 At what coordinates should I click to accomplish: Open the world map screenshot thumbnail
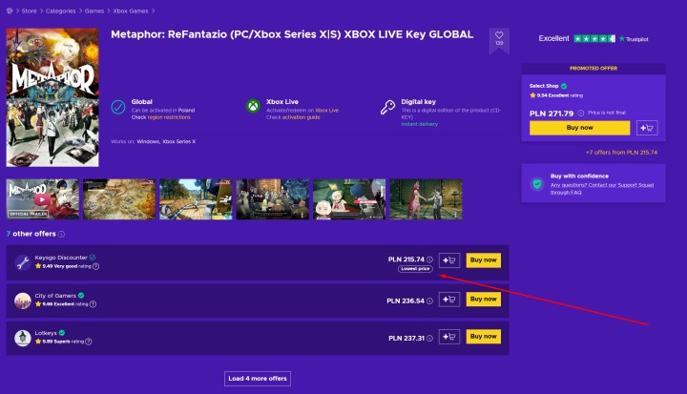[119, 199]
